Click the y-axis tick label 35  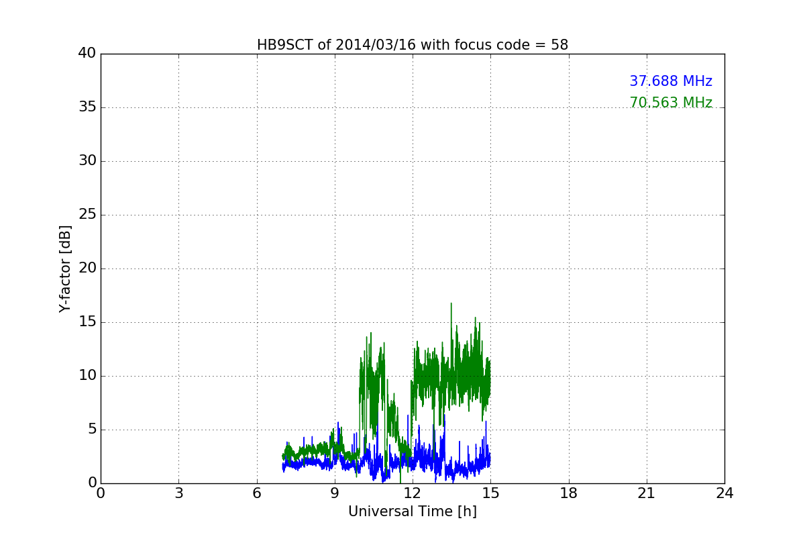click(87, 107)
